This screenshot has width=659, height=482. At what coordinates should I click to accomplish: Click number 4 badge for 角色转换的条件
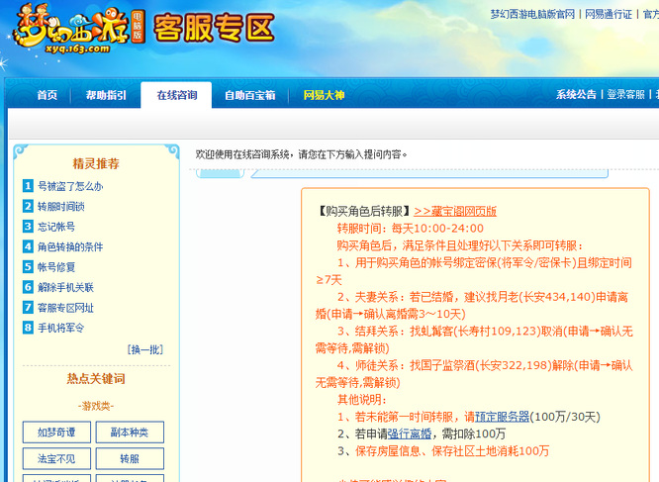28,246
